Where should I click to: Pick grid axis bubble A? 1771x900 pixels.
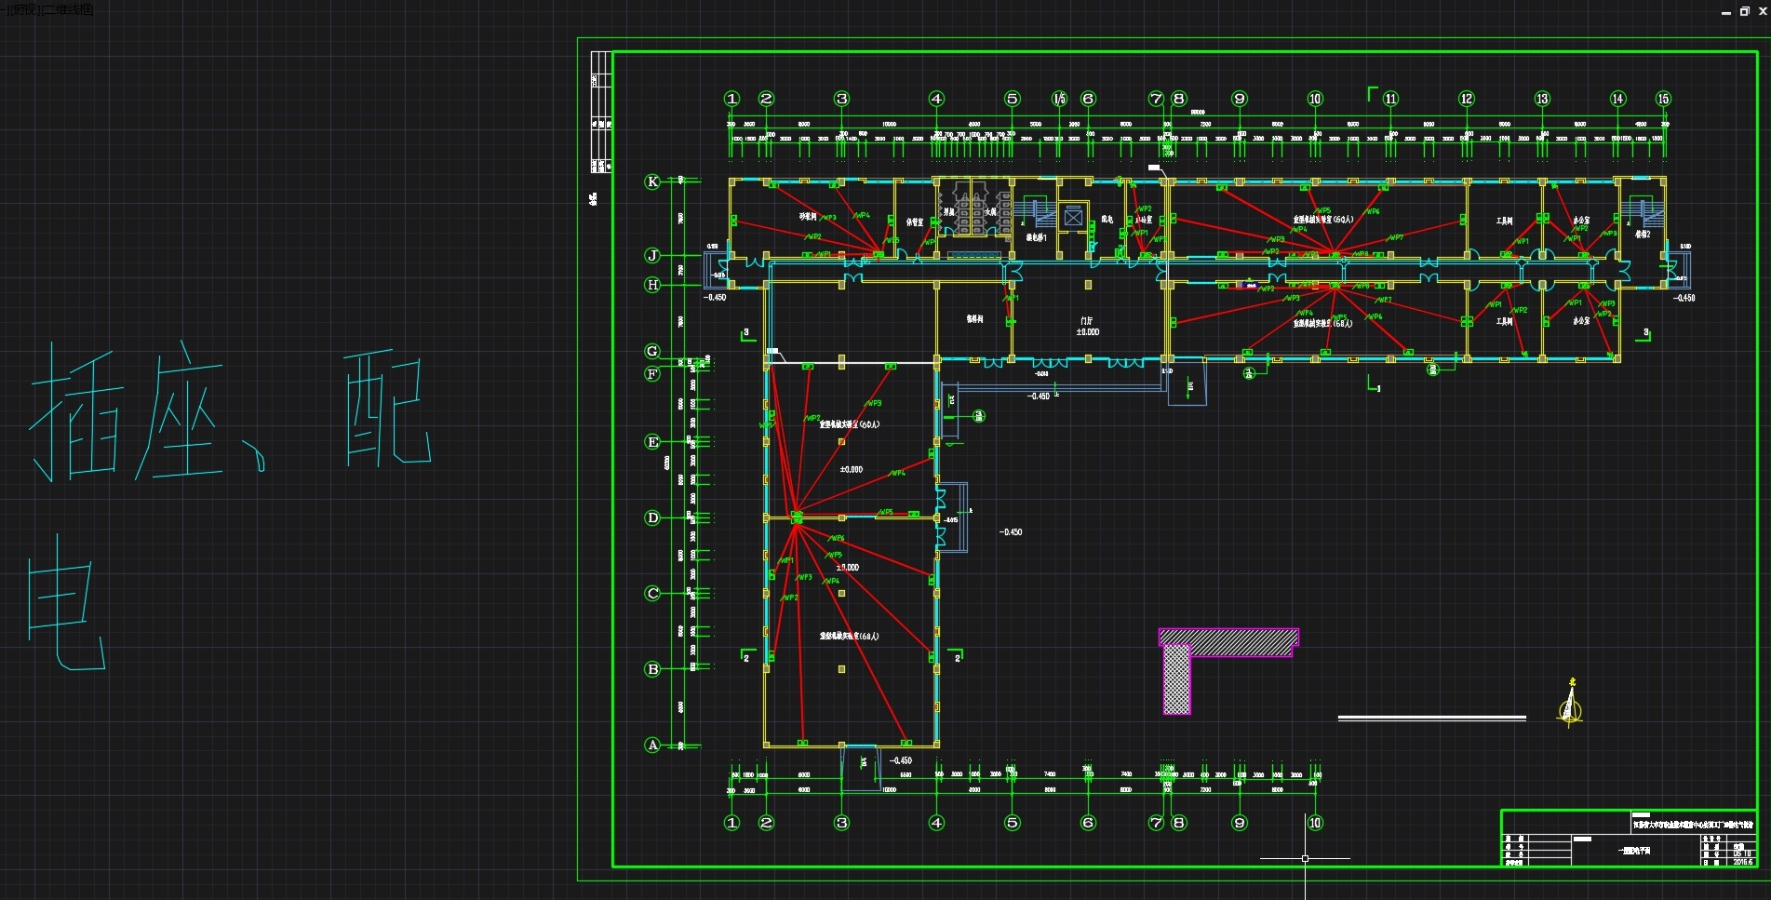pos(652,745)
